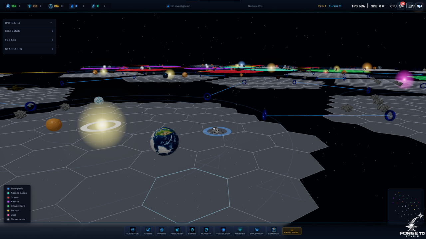Click the lightning energy resource icon

coord(93,6)
